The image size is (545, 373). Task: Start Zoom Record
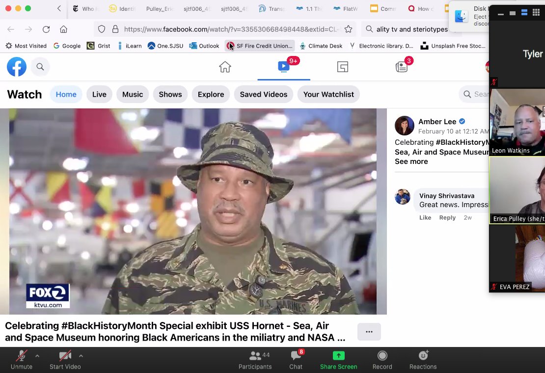coord(382,360)
